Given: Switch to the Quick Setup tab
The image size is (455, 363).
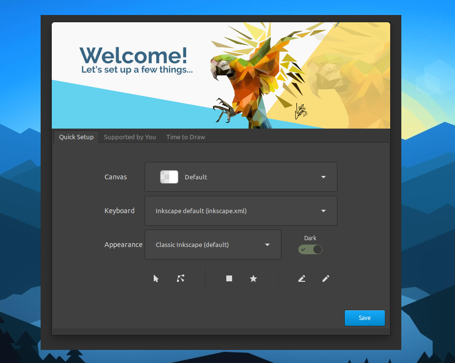Looking at the screenshot, I should [76, 137].
